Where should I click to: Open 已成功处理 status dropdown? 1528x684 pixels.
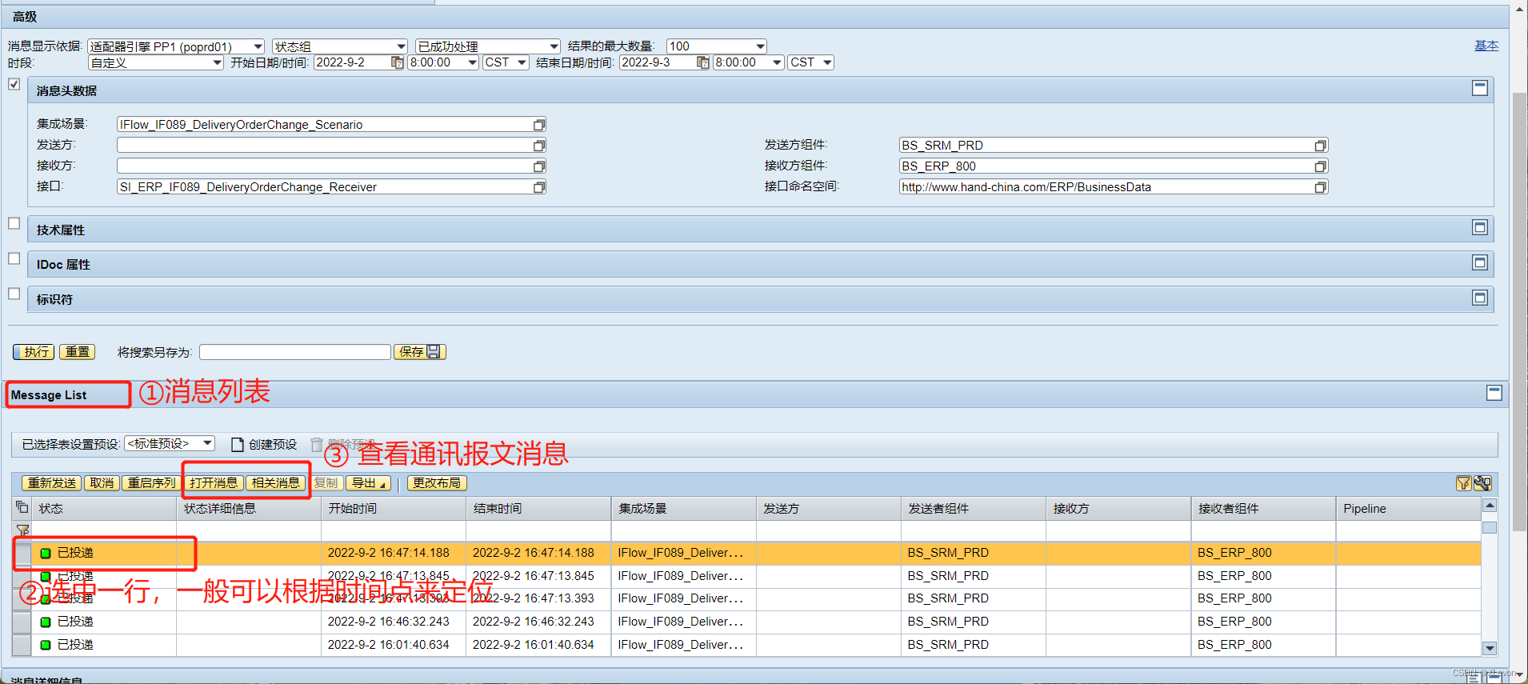click(554, 46)
